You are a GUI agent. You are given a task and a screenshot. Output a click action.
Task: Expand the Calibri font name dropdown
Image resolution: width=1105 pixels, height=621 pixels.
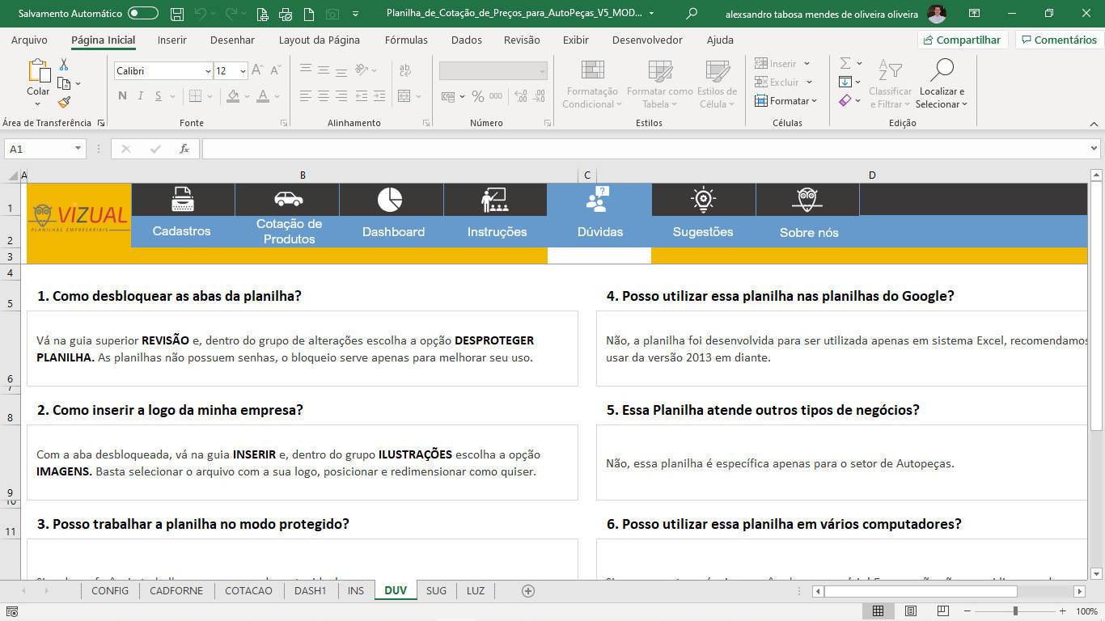pyautogui.click(x=207, y=71)
